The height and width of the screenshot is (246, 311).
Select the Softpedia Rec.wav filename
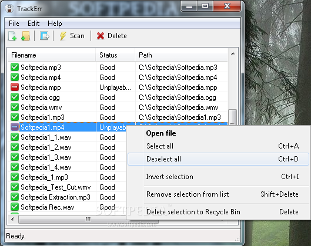click(48, 207)
